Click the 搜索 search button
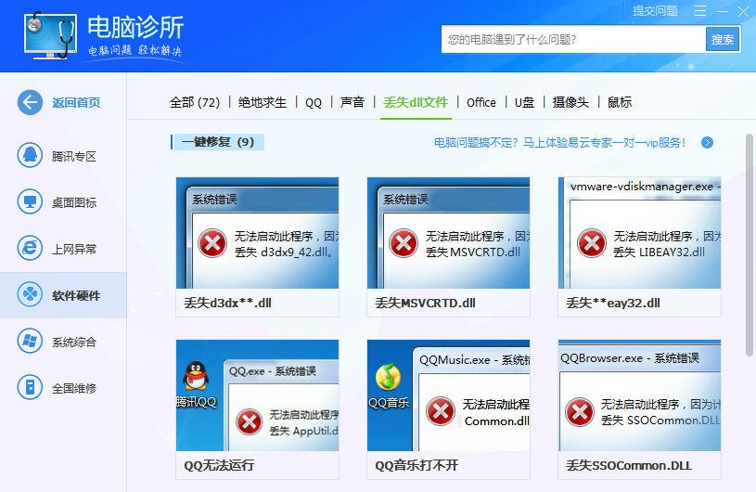The height and width of the screenshot is (492, 756). pos(722,39)
